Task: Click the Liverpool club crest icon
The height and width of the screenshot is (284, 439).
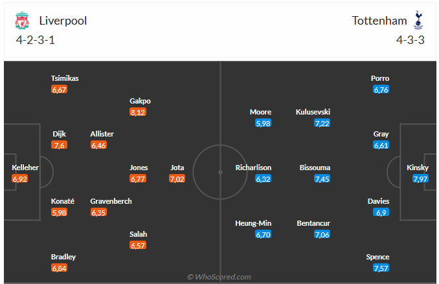Action: (x=22, y=21)
